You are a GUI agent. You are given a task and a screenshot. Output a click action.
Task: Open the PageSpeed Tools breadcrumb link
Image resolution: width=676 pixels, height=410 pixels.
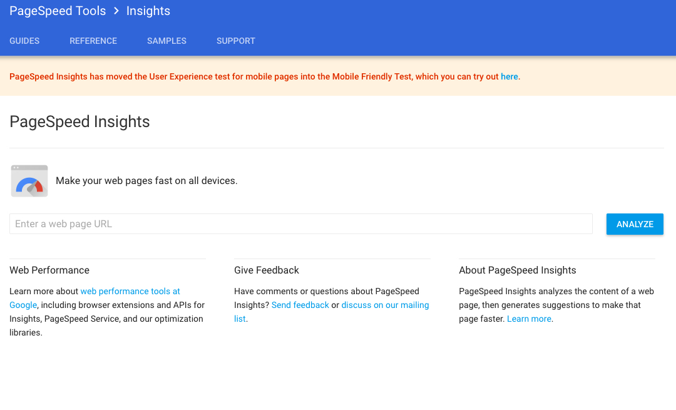point(58,11)
